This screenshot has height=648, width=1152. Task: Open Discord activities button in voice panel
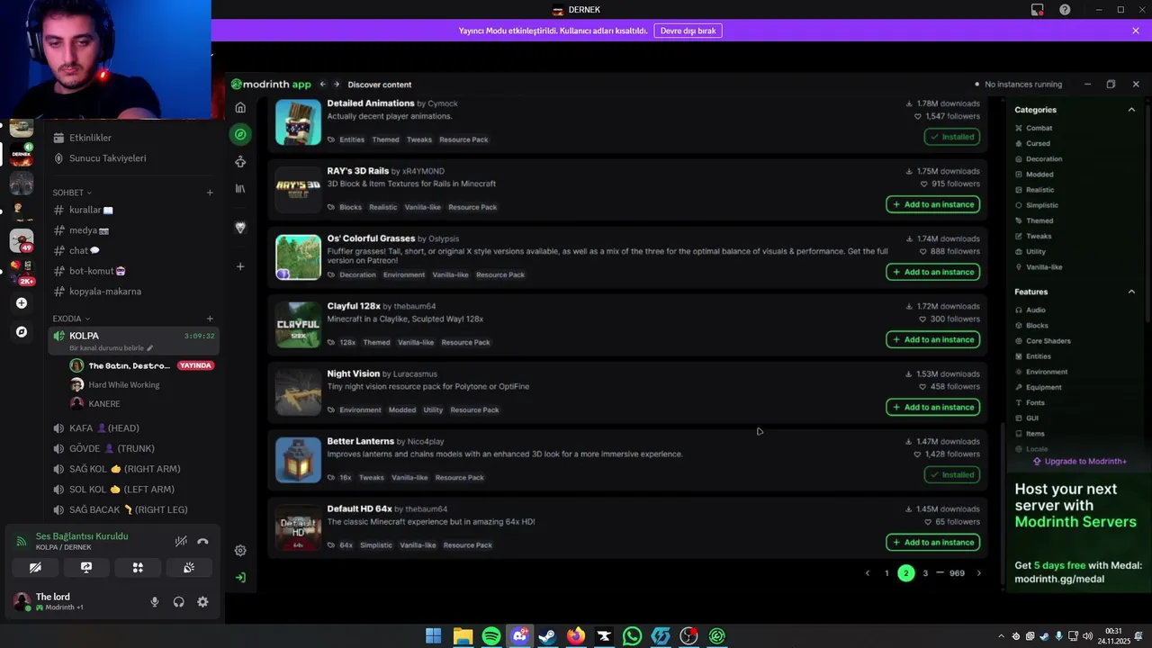(x=138, y=568)
